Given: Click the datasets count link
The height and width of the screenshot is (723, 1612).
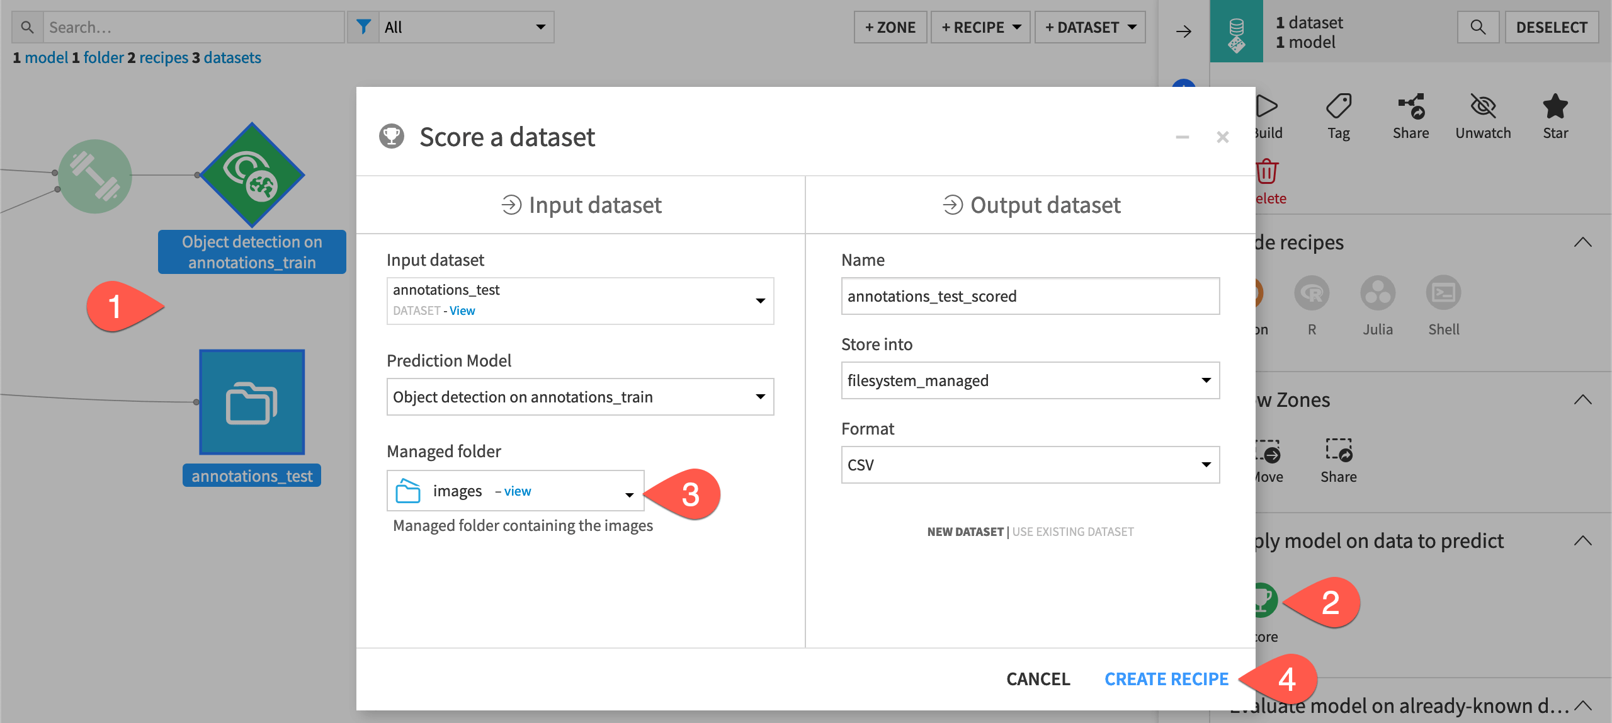Looking at the screenshot, I should (232, 57).
